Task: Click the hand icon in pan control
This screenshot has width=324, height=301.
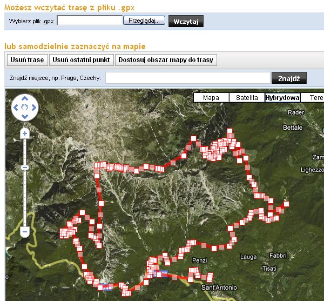Action: click(x=24, y=108)
